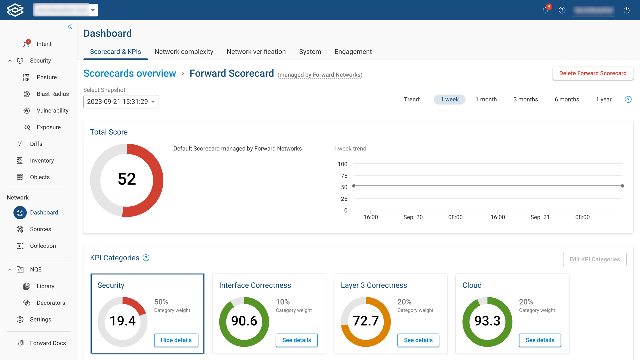Open the Vulnerability analysis view

point(52,110)
